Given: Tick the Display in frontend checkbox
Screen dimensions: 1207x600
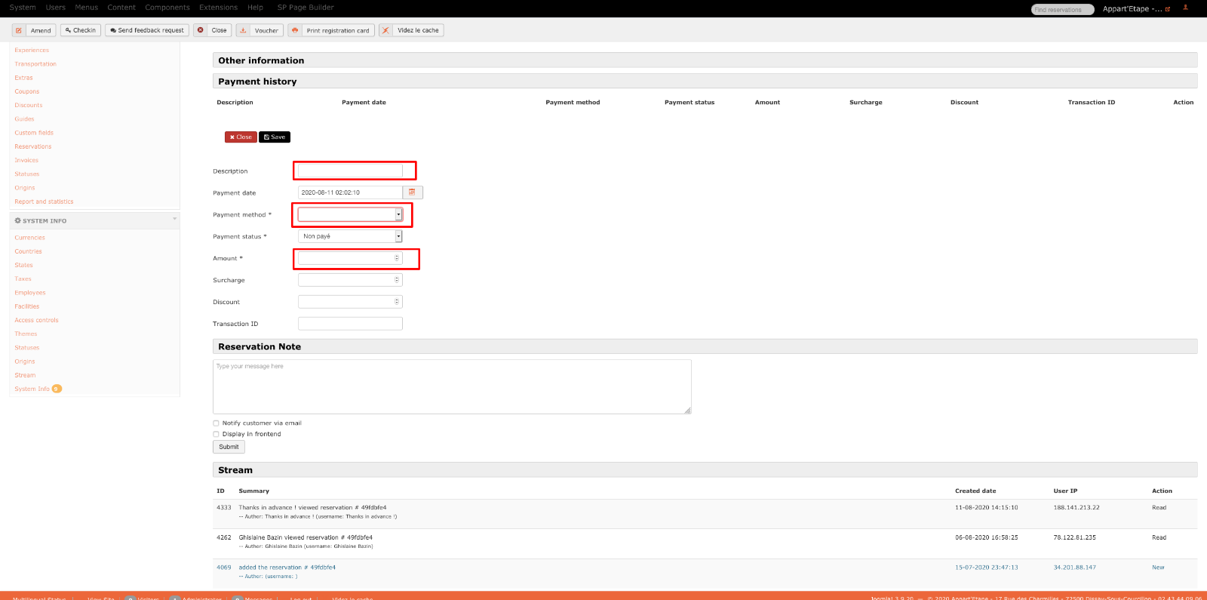Looking at the screenshot, I should pyautogui.click(x=216, y=435).
